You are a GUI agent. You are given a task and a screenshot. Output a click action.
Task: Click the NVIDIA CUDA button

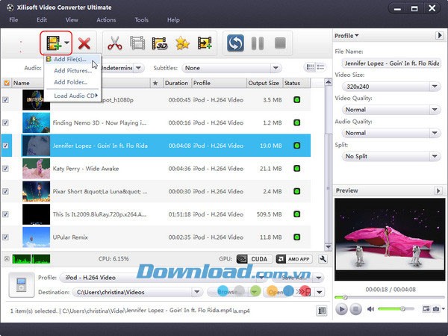(255, 259)
